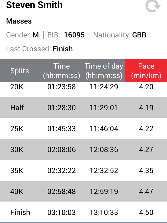Tap the Time of day column header
Image resolution: width=167 pixels, height=223 pixels.
pyautogui.click(x=104, y=71)
